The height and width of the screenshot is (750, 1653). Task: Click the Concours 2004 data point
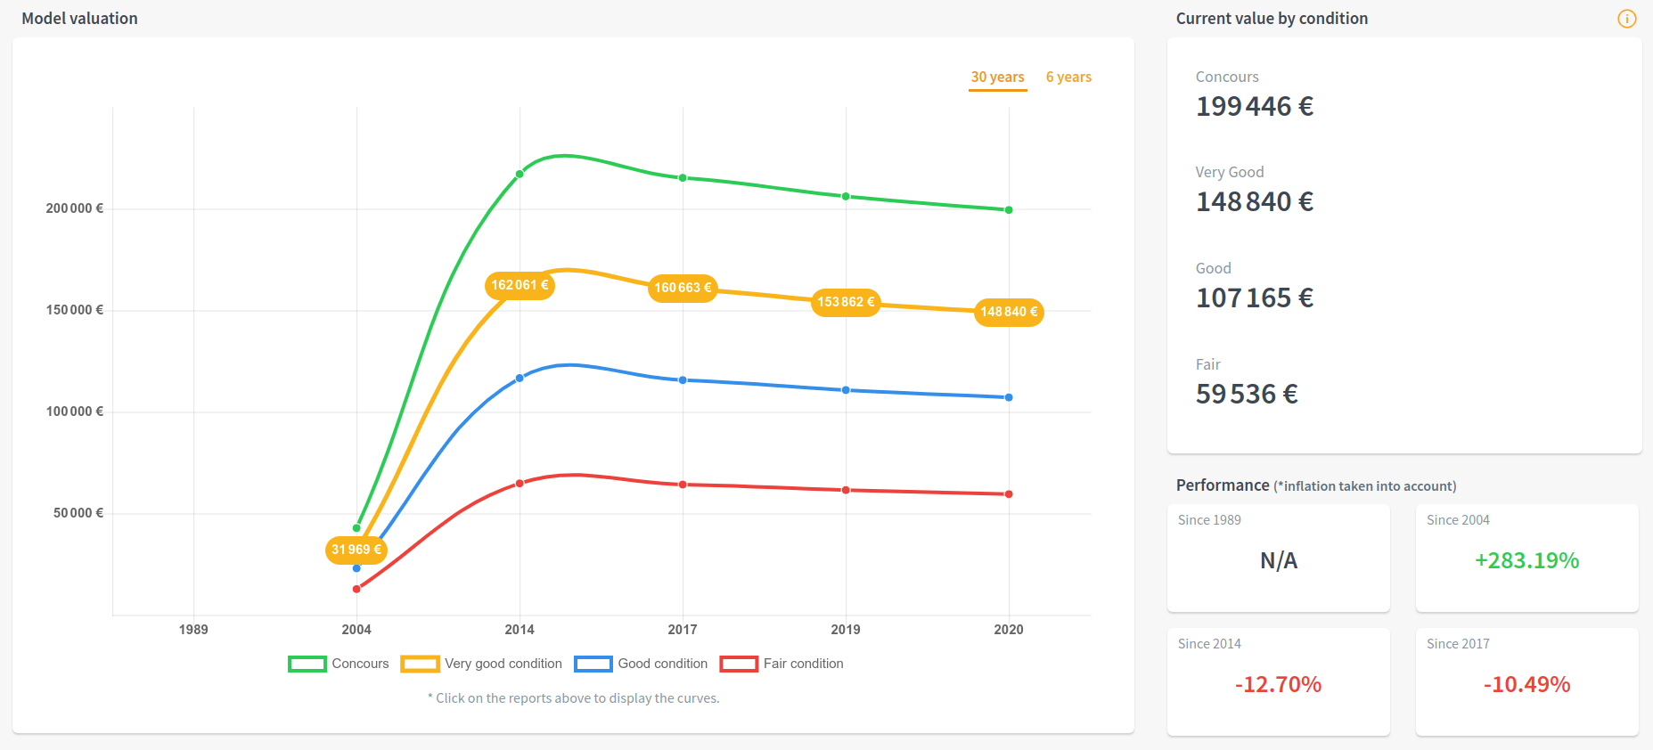click(356, 528)
